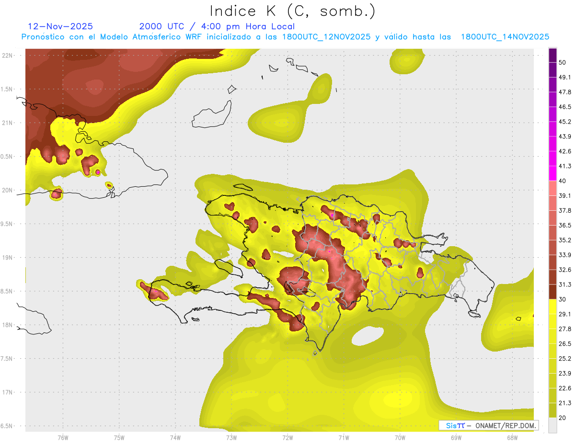Click the colorbar value '20'
Viewport: 575px width, 444px height.
tap(562, 418)
